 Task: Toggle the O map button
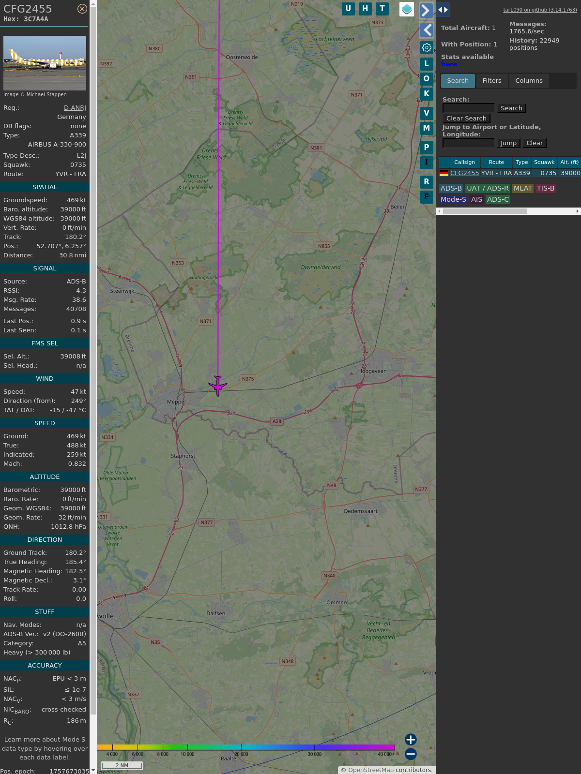coord(427,78)
